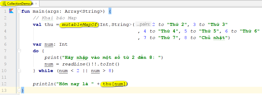Click the string "Thứ 5"

click(209, 31)
